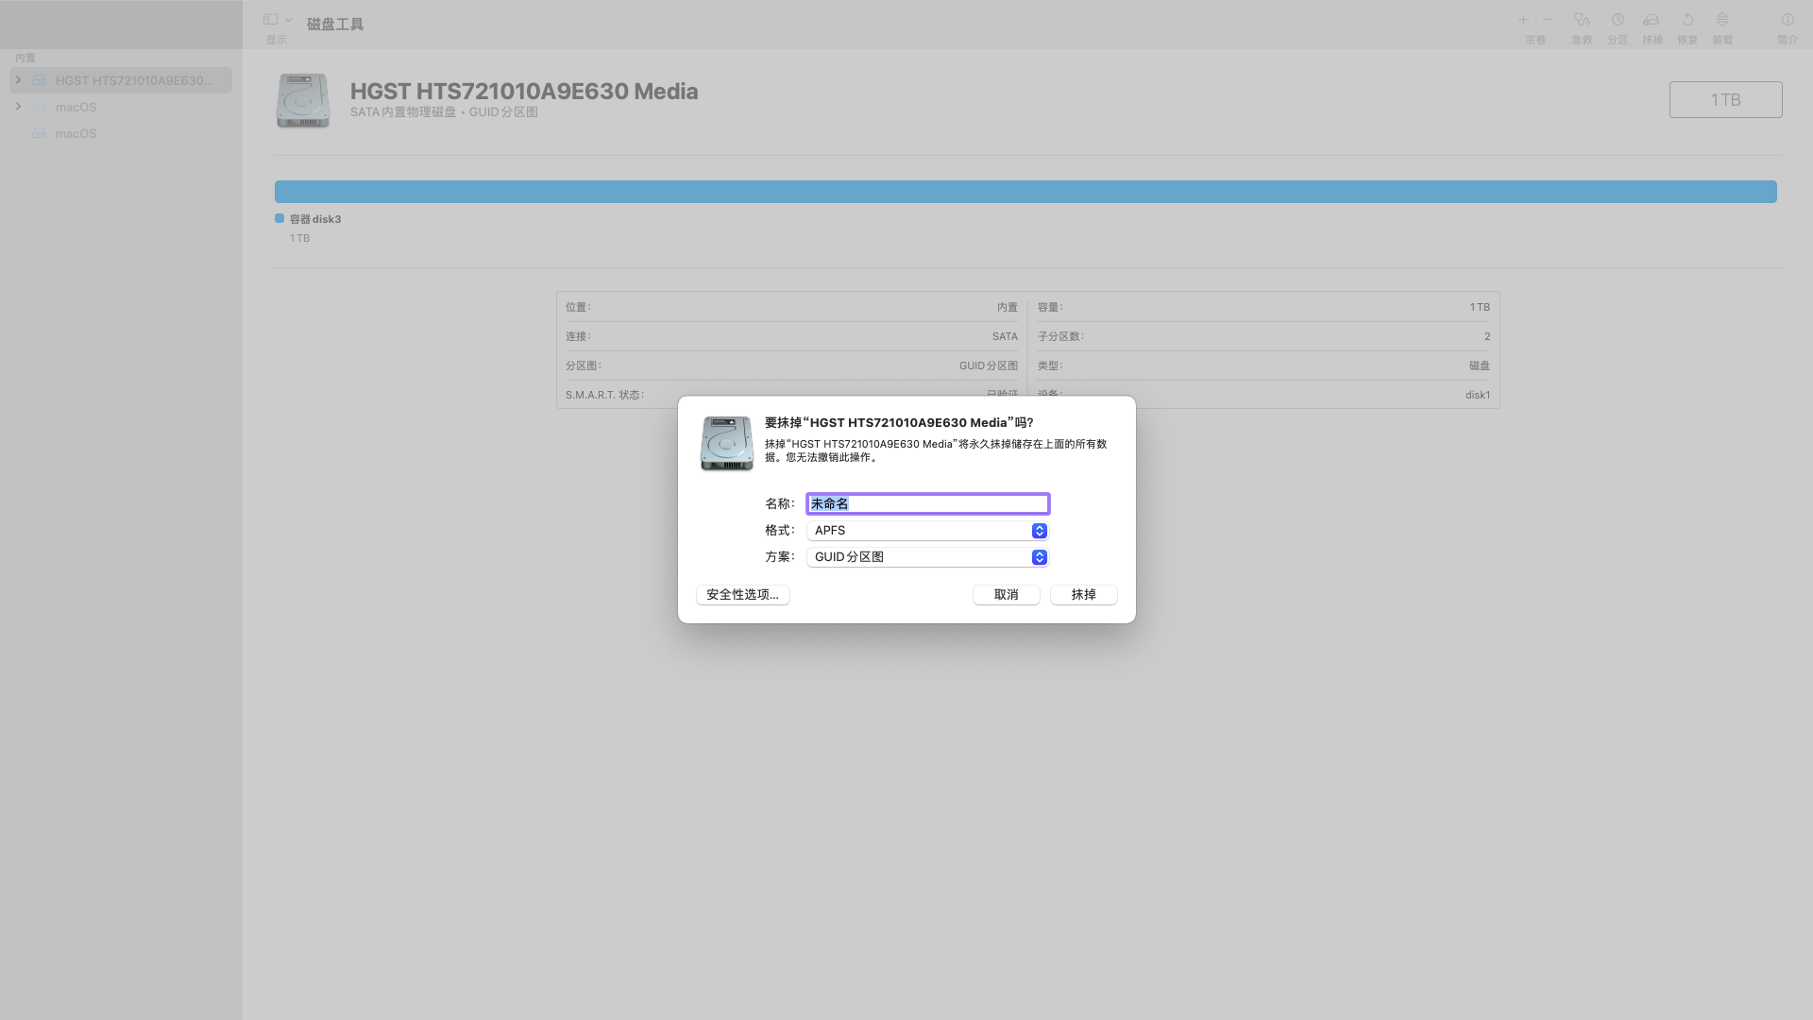
Task: Expand the first macOS container item
Action: [x=18, y=107]
